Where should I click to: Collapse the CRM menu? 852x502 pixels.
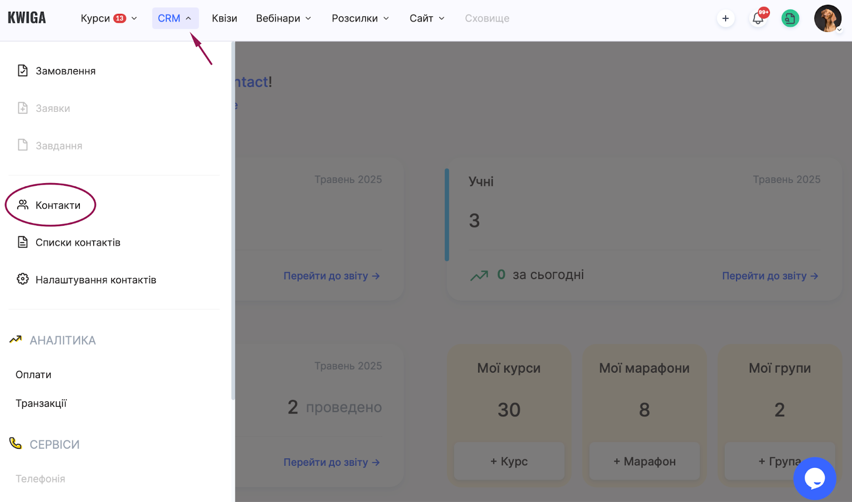(175, 18)
